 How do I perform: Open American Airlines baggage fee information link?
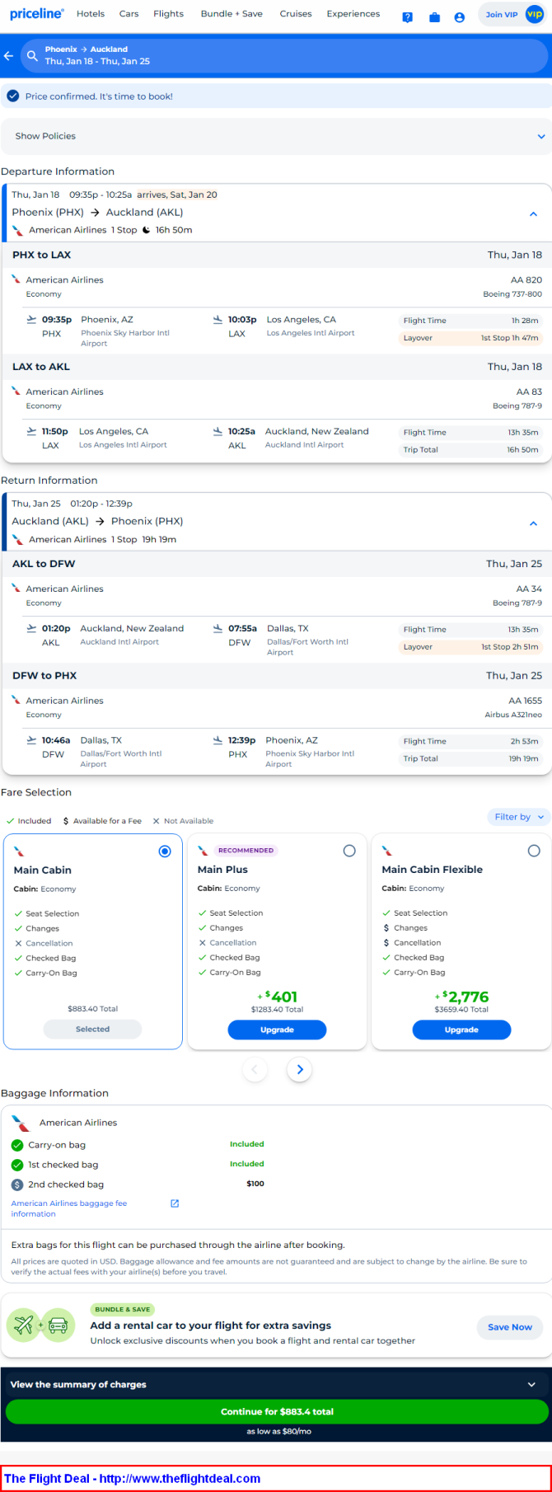point(69,1208)
